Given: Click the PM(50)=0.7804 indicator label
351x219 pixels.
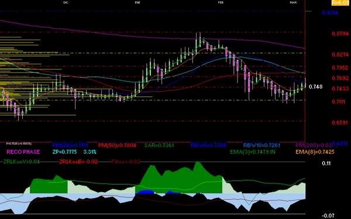Looking at the screenshot, I should point(117,145).
